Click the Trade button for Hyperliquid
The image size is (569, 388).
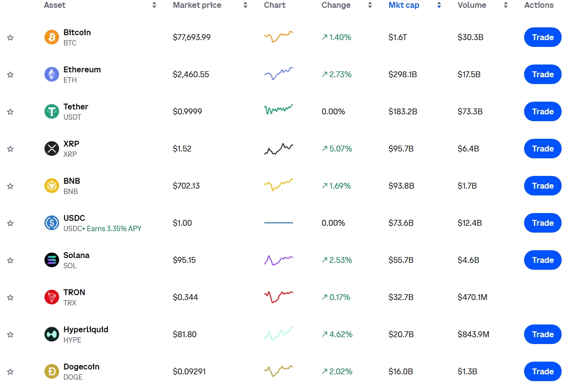pyautogui.click(x=543, y=334)
